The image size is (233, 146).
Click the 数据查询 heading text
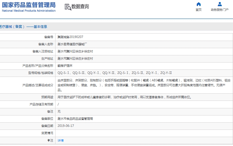click(x=80, y=7)
